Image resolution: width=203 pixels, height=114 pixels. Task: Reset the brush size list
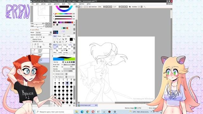point(70,105)
